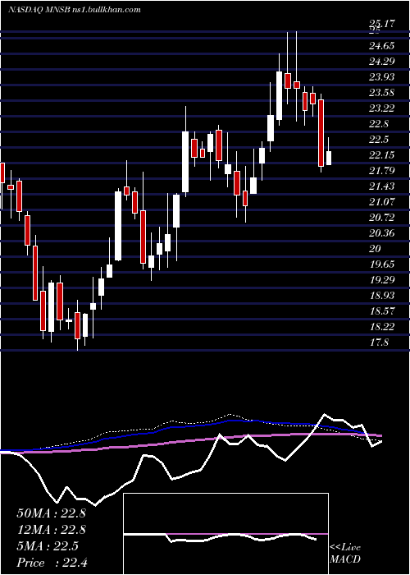Click the last white candlestick on the right

coord(329,158)
